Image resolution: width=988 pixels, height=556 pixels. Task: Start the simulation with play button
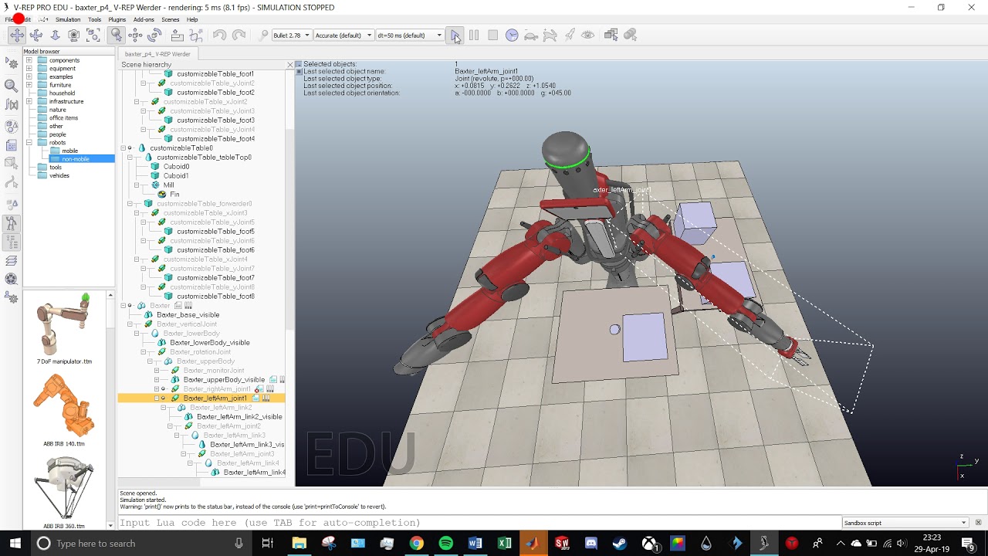455,35
